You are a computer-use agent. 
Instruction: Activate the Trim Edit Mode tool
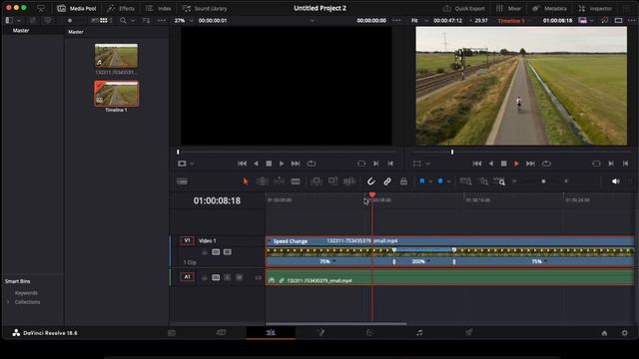tap(262, 181)
